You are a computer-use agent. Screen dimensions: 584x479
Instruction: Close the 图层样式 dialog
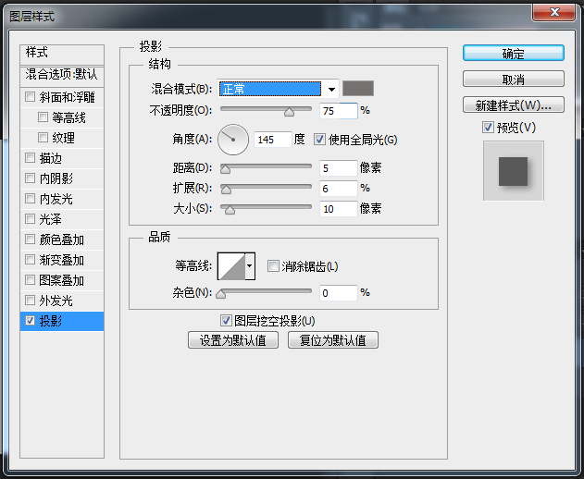pyautogui.click(x=554, y=12)
